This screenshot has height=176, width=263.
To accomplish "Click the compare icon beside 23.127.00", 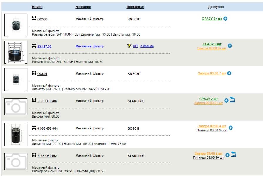I will coord(34,46).
